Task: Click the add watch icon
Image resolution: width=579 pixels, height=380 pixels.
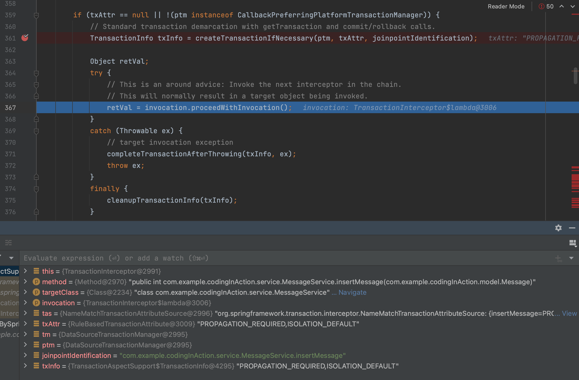Action: 558,258
